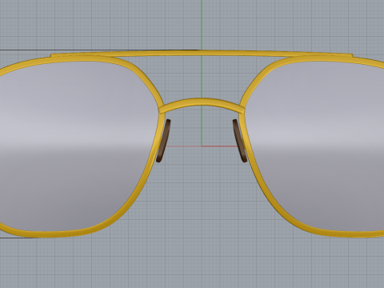Select the straight gold top brow bar
Screen dimensions: 384x288
pyautogui.click(x=202, y=54)
